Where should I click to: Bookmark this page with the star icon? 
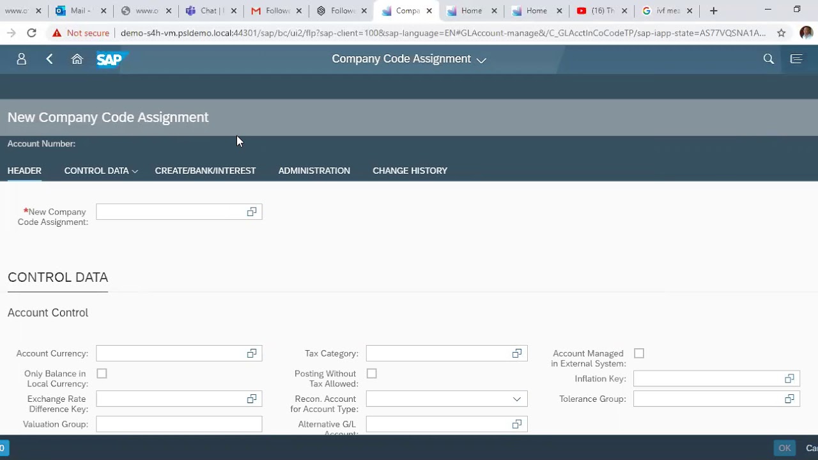click(781, 33)
